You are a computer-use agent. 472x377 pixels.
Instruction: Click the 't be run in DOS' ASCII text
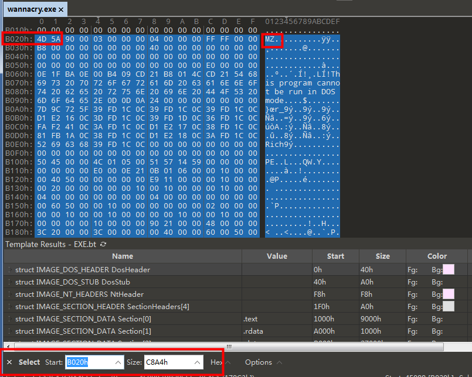click(x=300, y=92)
